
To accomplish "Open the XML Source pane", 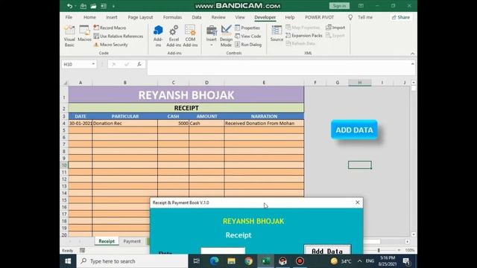I will [x=277, y=33].
